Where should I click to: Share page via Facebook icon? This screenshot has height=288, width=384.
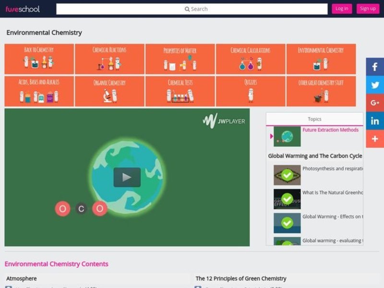pos(375,67)
